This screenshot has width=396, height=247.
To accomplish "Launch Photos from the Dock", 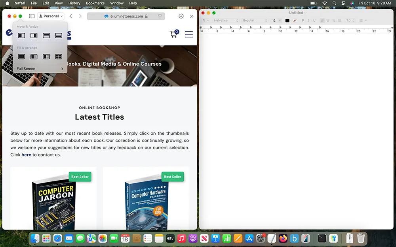I will [x=103, y=238].
